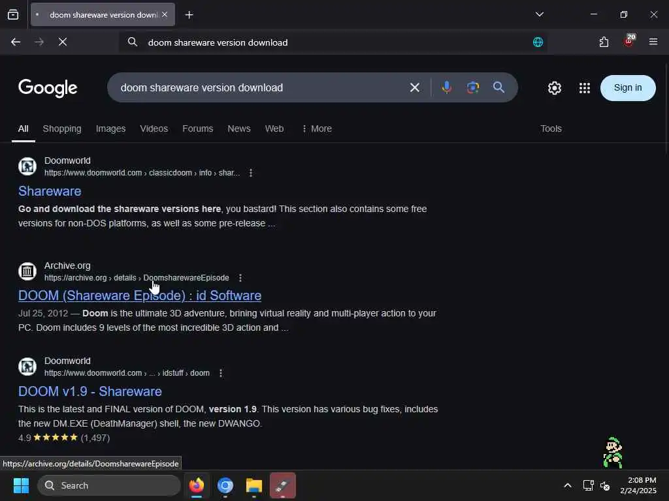Focus the browser address bar
The height and width of the screenshot is (501, 669).
333,42
